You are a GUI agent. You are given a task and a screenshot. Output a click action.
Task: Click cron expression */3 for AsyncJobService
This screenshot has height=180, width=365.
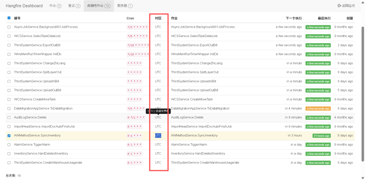point(137,27)
